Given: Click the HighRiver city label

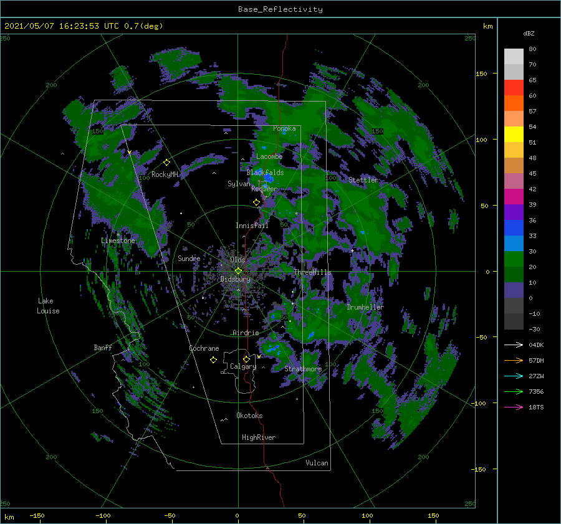Looking at the screenshot, I should pos(259,437).
